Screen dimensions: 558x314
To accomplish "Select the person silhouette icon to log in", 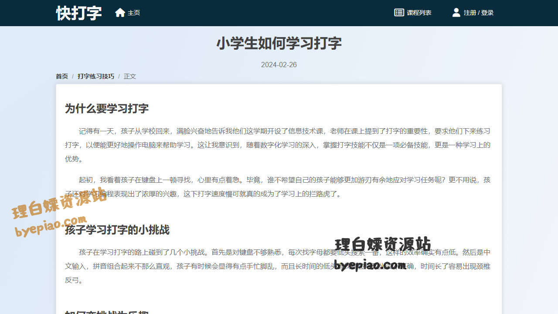I will click(x=456, y=12).
